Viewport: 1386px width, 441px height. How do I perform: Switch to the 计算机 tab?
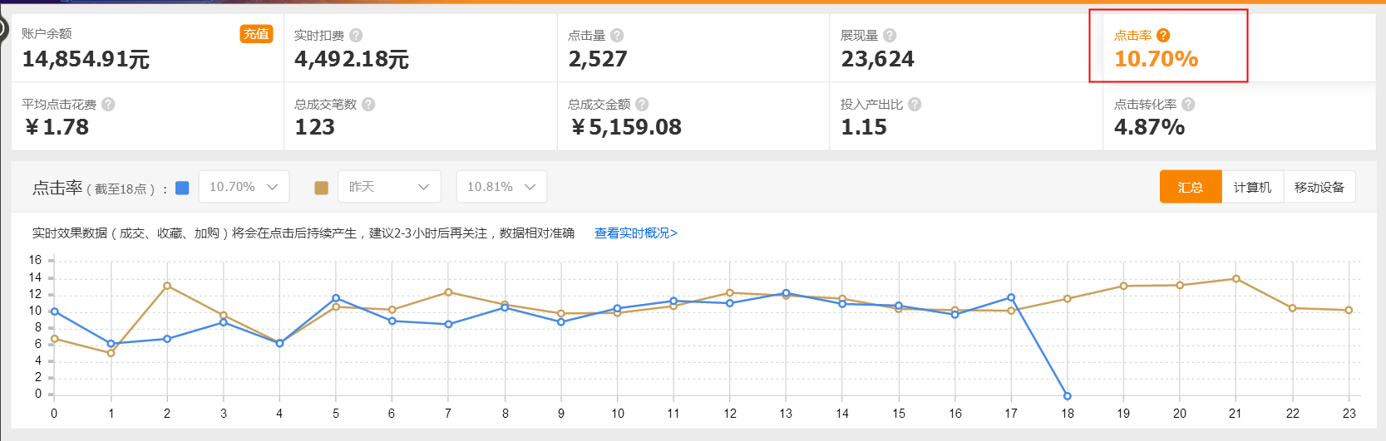click(1252, 187)
